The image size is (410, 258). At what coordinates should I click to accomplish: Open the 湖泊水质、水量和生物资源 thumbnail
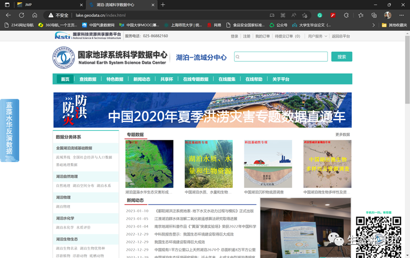209,164
